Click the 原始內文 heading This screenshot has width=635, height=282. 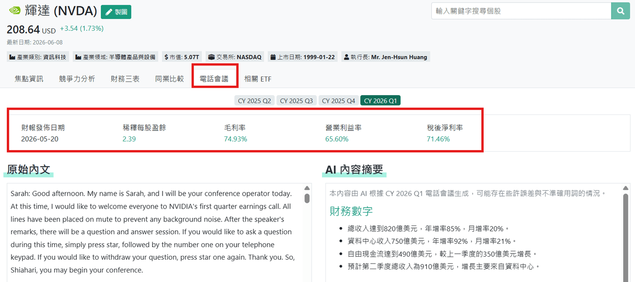coord(29,169)
